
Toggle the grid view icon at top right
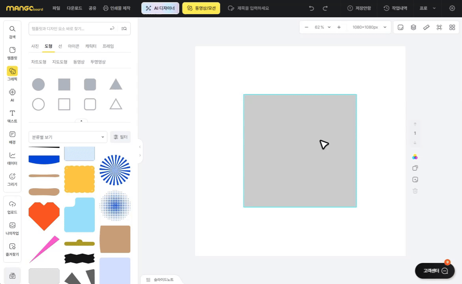[452, 27]
